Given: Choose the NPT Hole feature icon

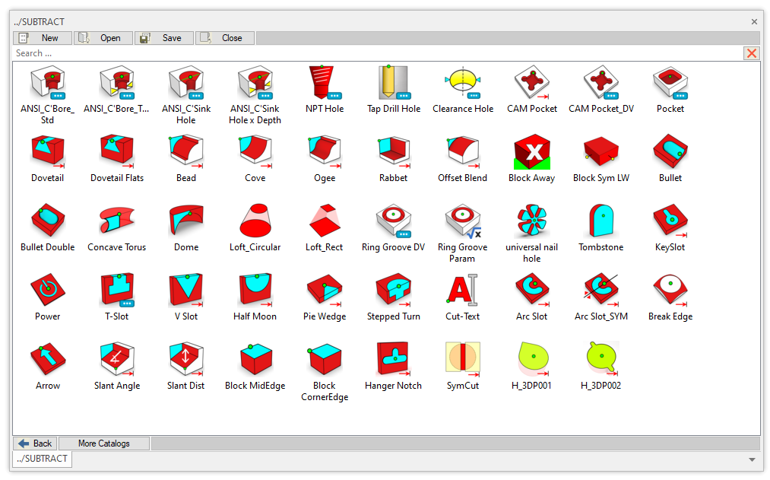Looking at the screenshot, I should click(325, 83).
